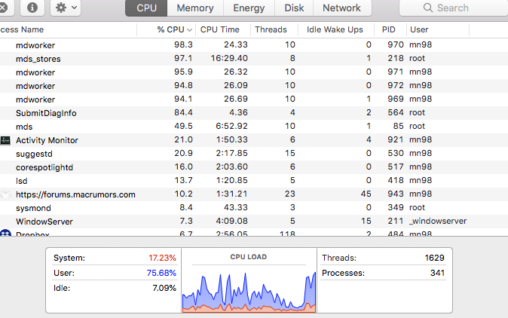This screenshot has width=508, height=318.
Task: Click the 6:52.92 CPU Time cell
Action: pos(232,126)
